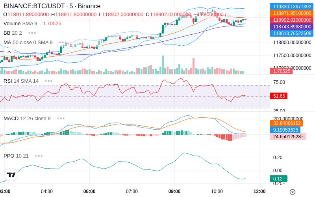This screenshot has height=197, width=315.
Task: Click the upper band price label 119330.13677392
Action: (292, 6)
